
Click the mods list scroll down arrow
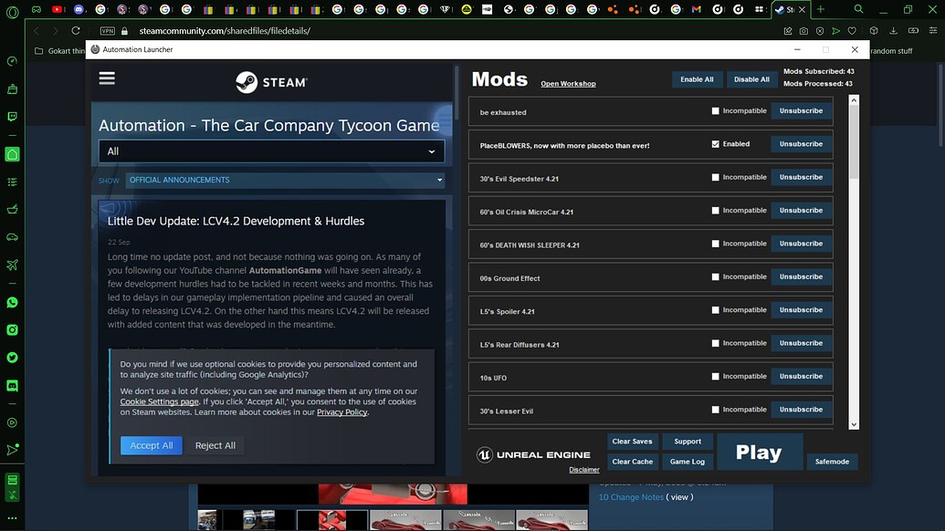click(x=854, y=424)
